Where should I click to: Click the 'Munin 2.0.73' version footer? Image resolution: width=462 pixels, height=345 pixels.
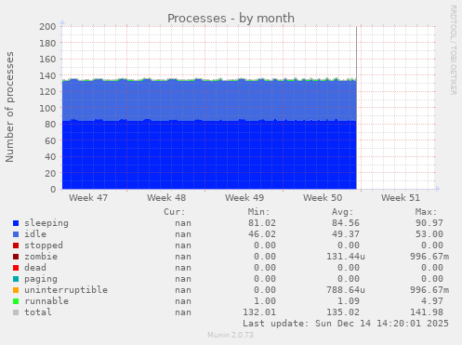pyautogui.click(x=231, y=335)
